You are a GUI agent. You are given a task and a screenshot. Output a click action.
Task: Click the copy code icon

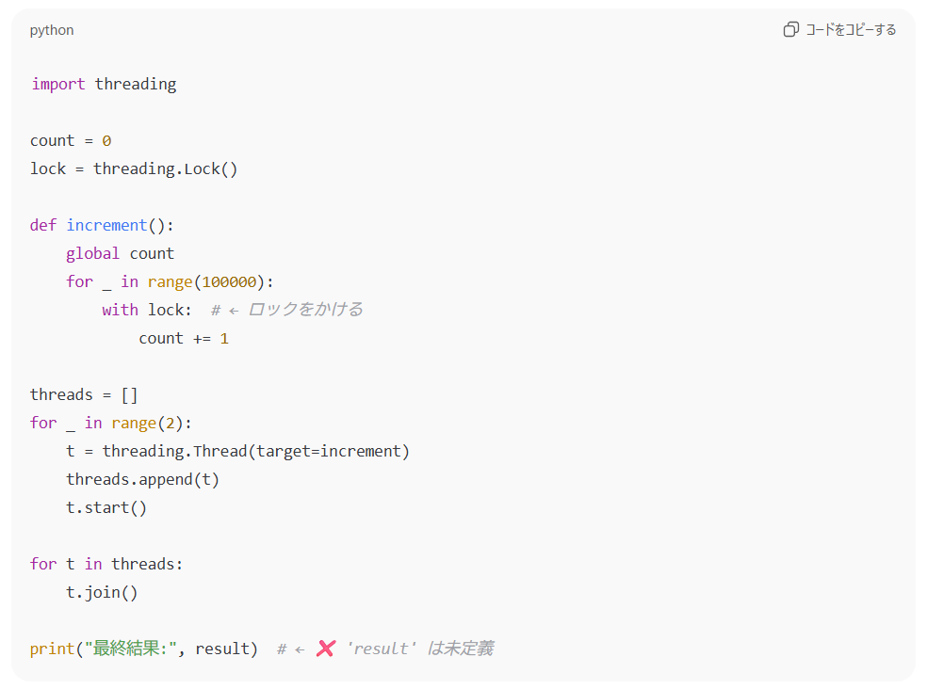point(790,29)
